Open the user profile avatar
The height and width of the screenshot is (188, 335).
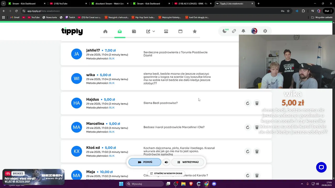point(254,31)
